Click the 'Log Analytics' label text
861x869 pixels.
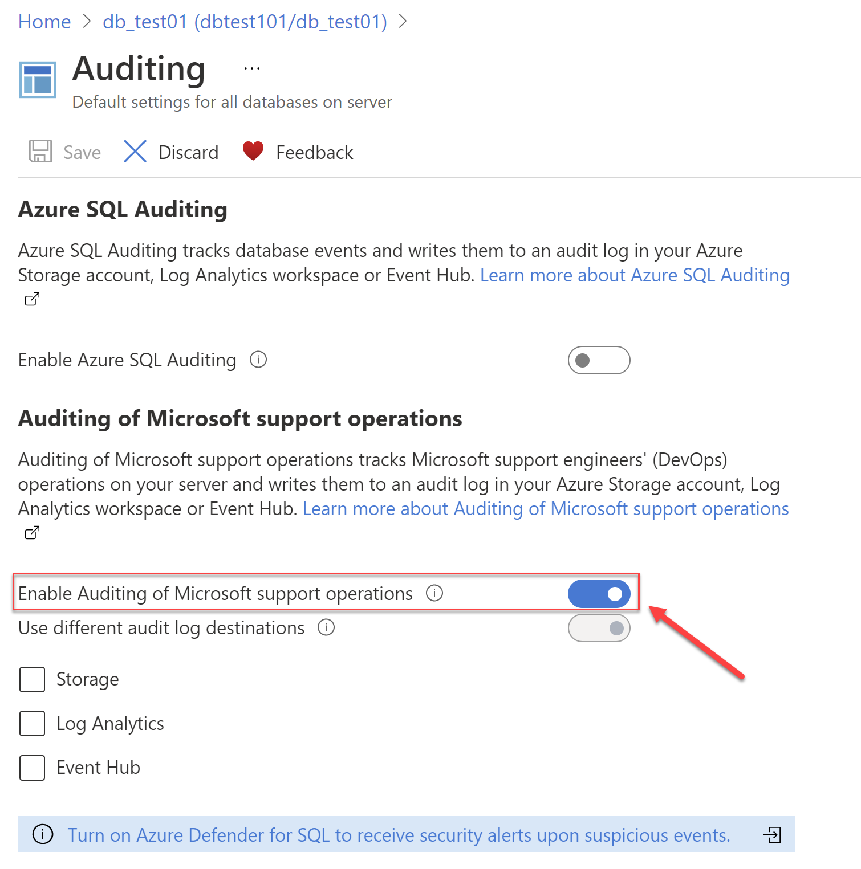[x=110, y=724]
